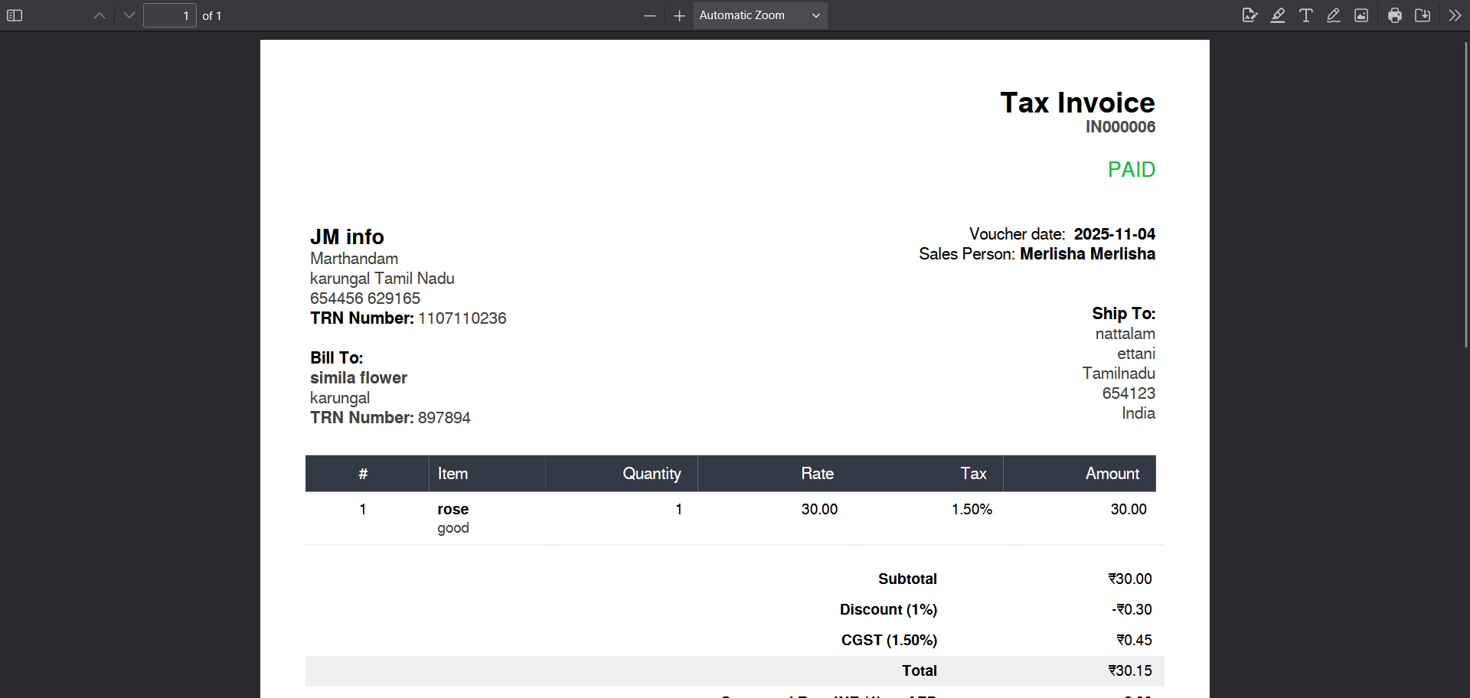Go to previous page arrow
The image size is (1470, 698).
click(x=100, y=15)
